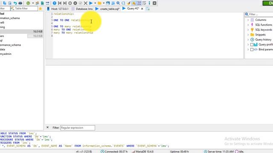Click the 'TRIGGERS FROM lms' log line
The width and height of the screenshot is (273, 153).
[15, 143]
